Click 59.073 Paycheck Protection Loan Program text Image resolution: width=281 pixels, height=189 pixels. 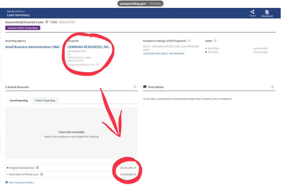tap(171, 48)
